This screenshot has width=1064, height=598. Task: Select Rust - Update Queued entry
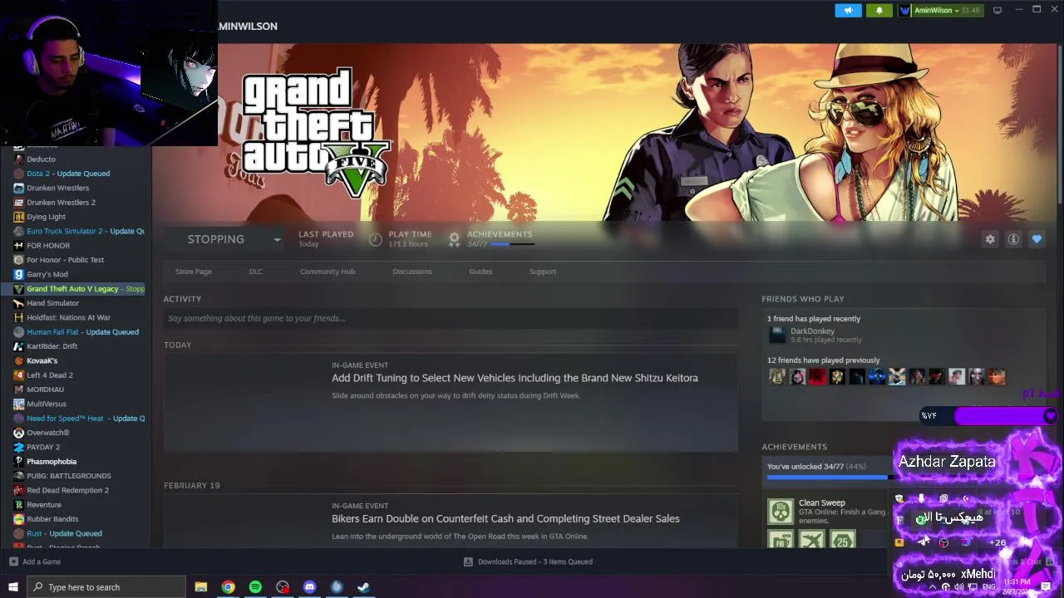(x=64, y=533)
